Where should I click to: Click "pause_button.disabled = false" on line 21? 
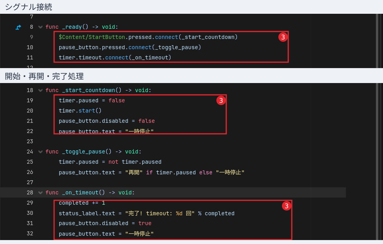click(107, 121)
